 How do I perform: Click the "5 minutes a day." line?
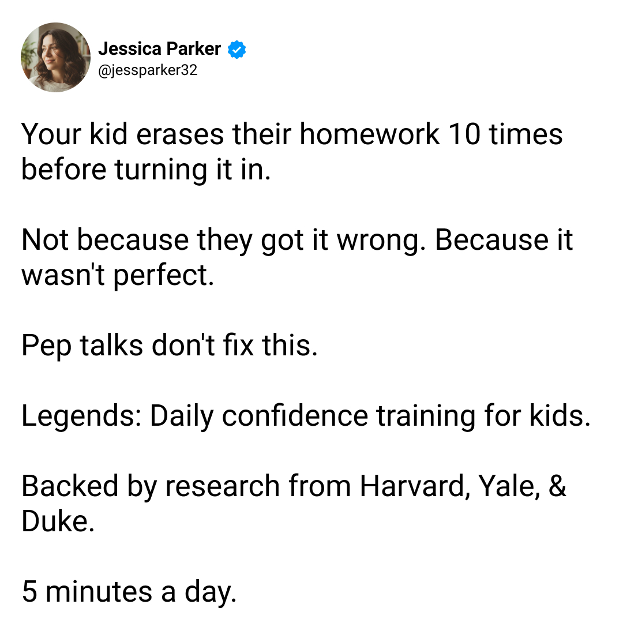(x=129, y=591)
